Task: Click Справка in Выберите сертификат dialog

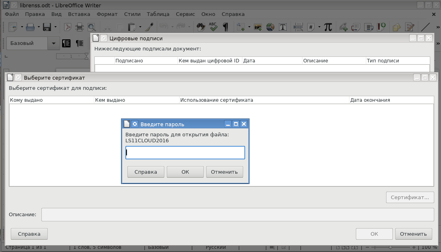Action: pyautogui.click(x=29, y=234)
